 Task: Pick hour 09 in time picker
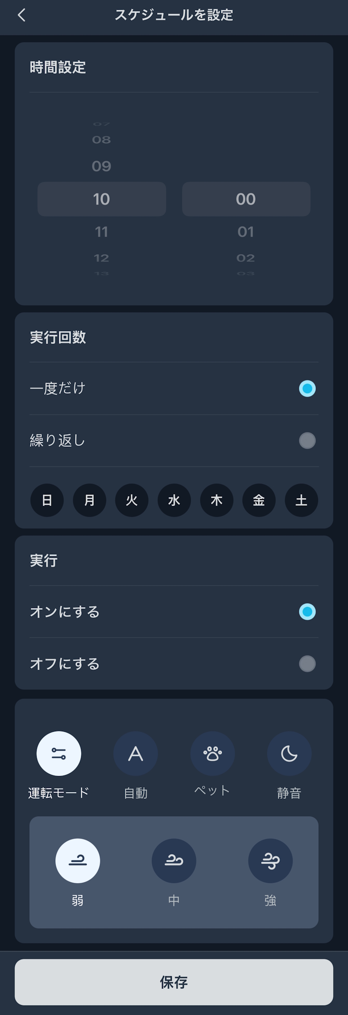click(x=102, y=166)
